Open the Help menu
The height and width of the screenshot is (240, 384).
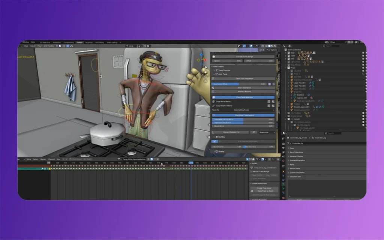(33, 42)
